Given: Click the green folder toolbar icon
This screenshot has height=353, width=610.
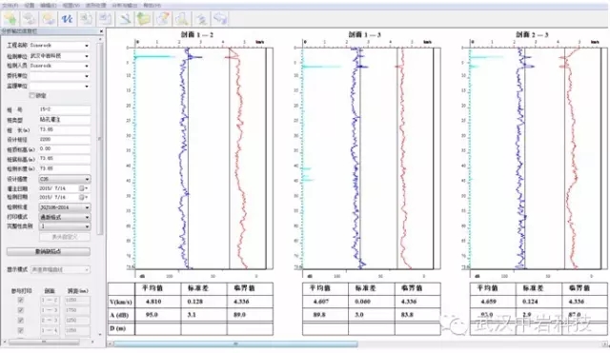Looking at the screenshot, I should [x=144, y=19].
